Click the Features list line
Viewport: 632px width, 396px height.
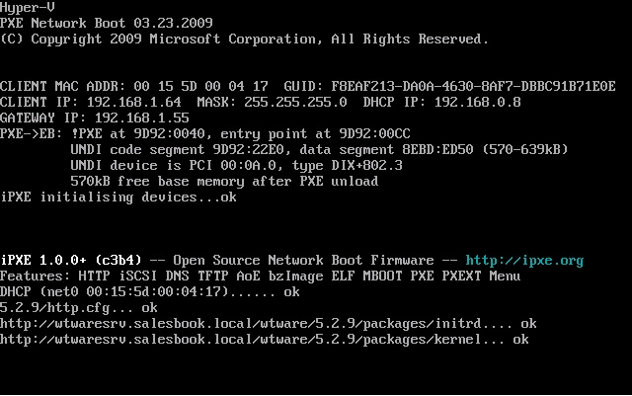260,276
